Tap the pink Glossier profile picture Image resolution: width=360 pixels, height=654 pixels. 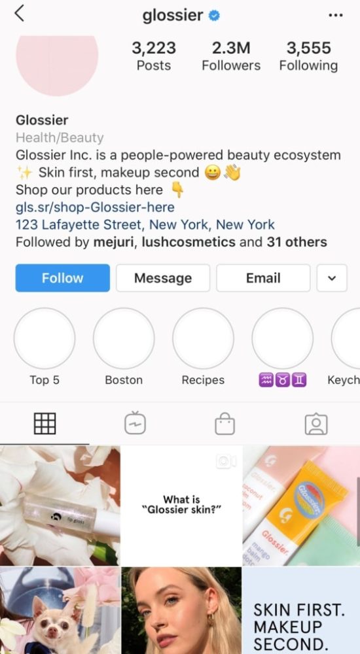pos(57,65)
